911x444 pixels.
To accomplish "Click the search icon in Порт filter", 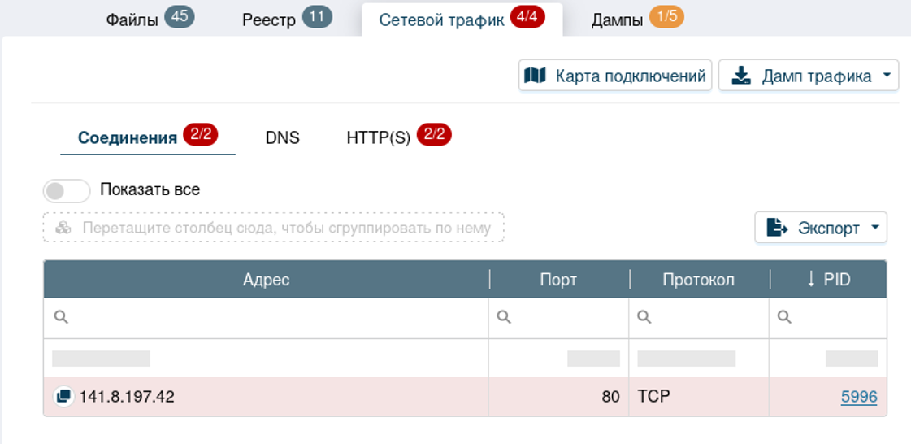I will pyautogui.click(x=504, y=318).
